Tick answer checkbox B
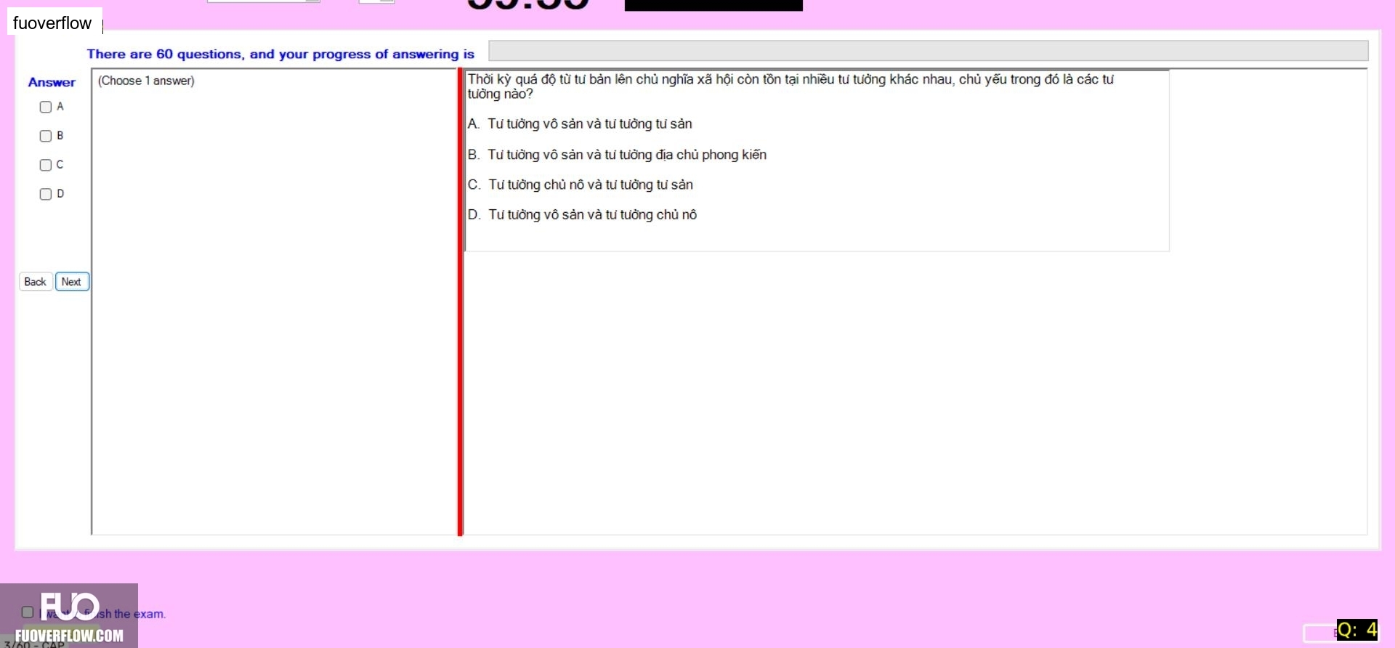Screen dimensions: 1395x648 (x=46, y=136)
